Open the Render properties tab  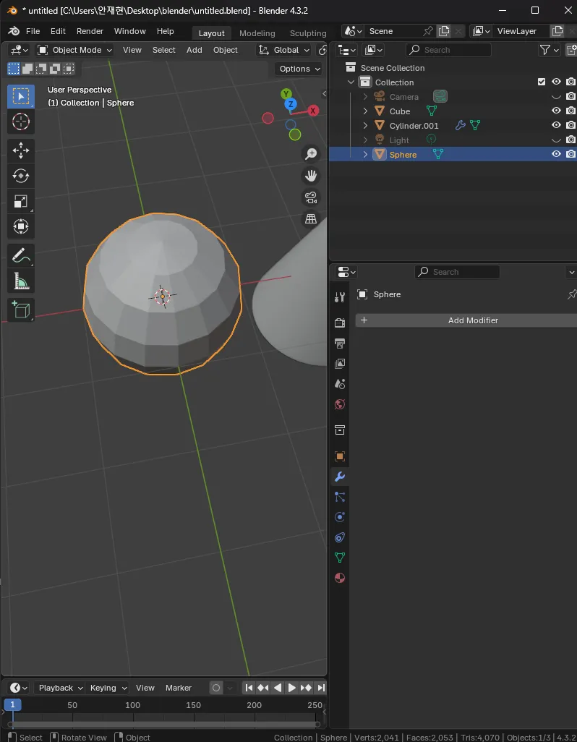(x=340, y=323)
